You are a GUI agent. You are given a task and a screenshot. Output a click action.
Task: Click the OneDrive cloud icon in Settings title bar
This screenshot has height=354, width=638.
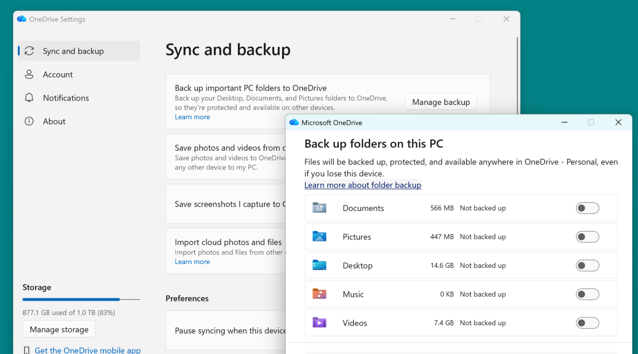pyautogui.click(x=22, y=19)
